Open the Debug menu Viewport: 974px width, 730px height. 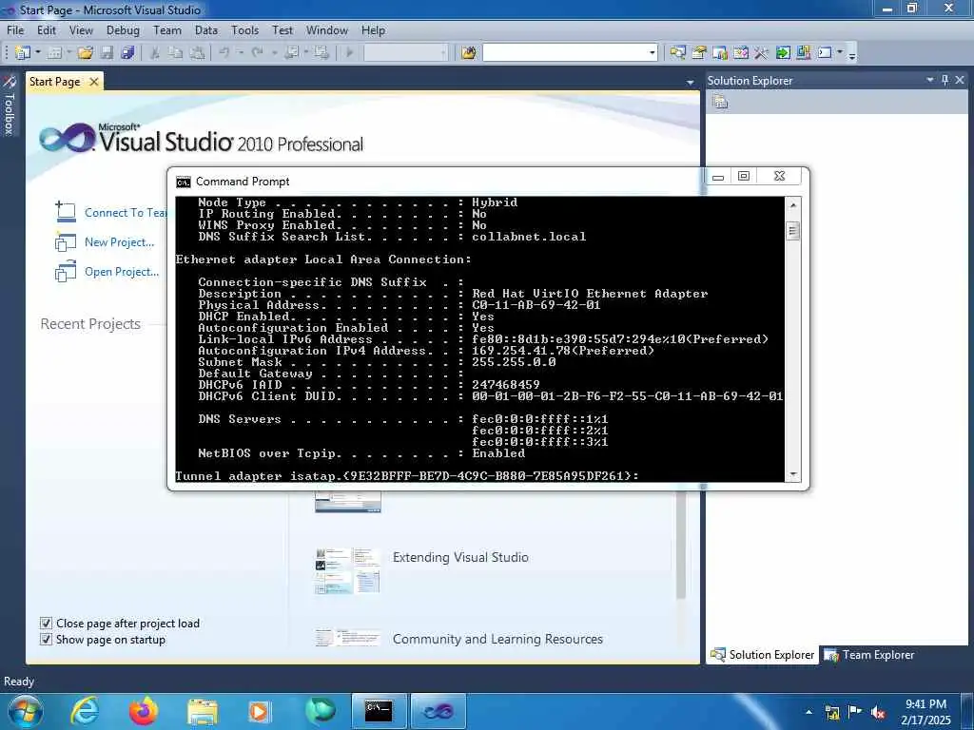pos(123,29)
